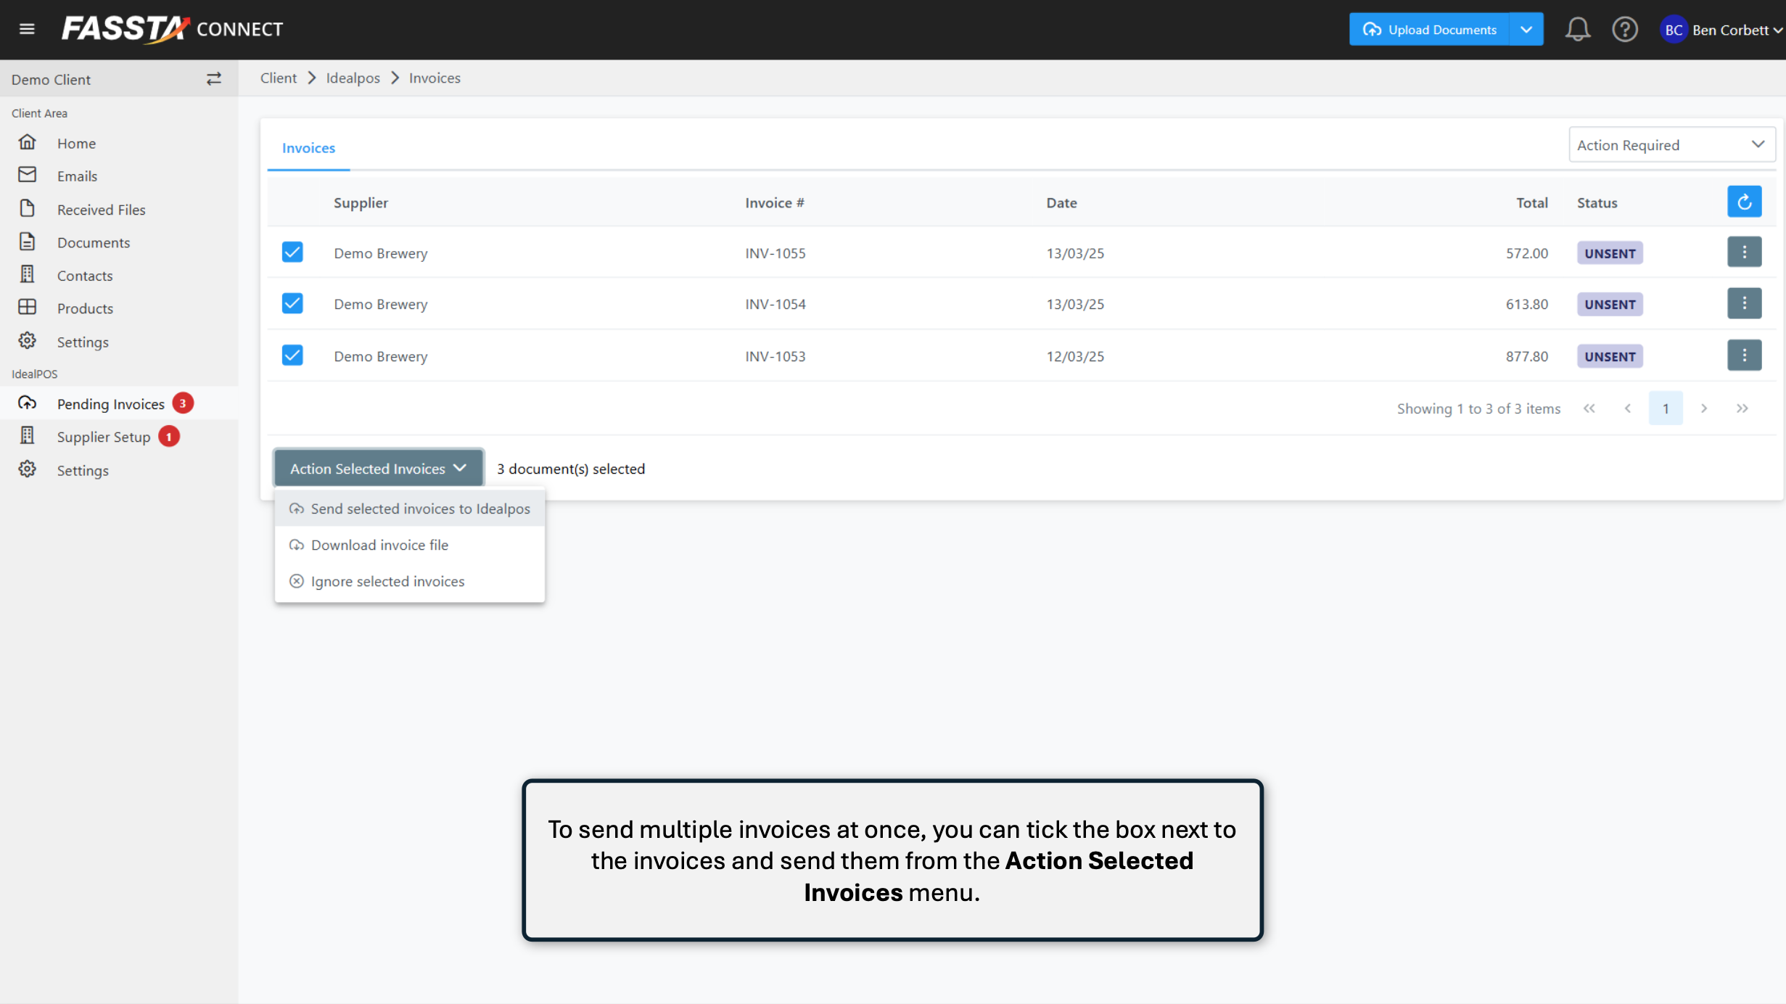Go to the last page of results
This screenshot has height=1004, width=1786.
[x=1742, y=408]
